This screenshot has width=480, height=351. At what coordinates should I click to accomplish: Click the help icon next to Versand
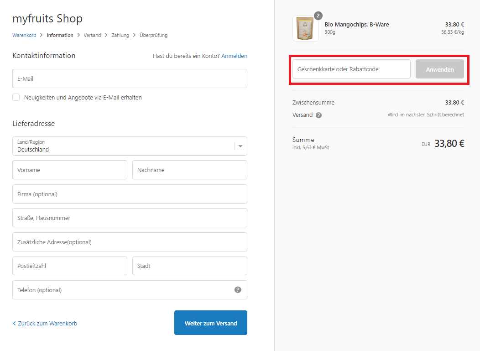318,115
